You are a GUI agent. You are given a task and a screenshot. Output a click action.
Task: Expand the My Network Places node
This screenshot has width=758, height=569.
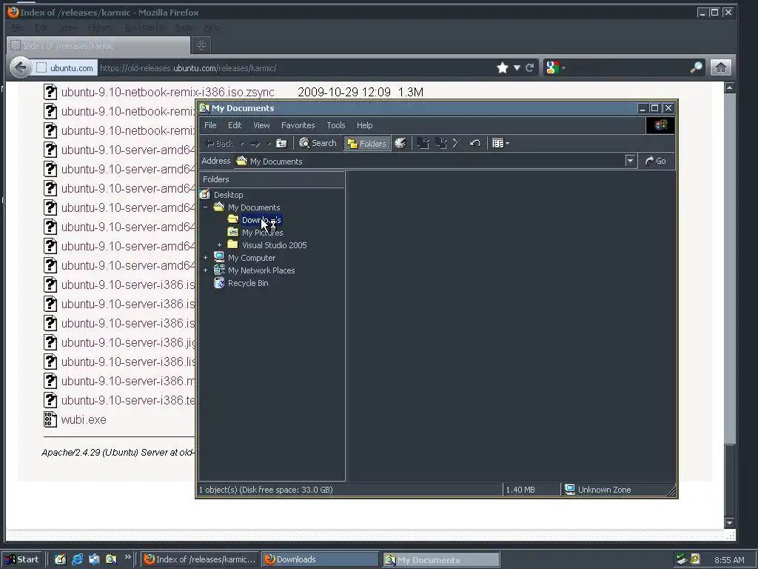206,270
